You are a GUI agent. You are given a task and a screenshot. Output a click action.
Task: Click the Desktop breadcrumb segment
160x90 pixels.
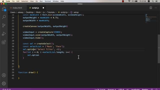tap(30, 12)
